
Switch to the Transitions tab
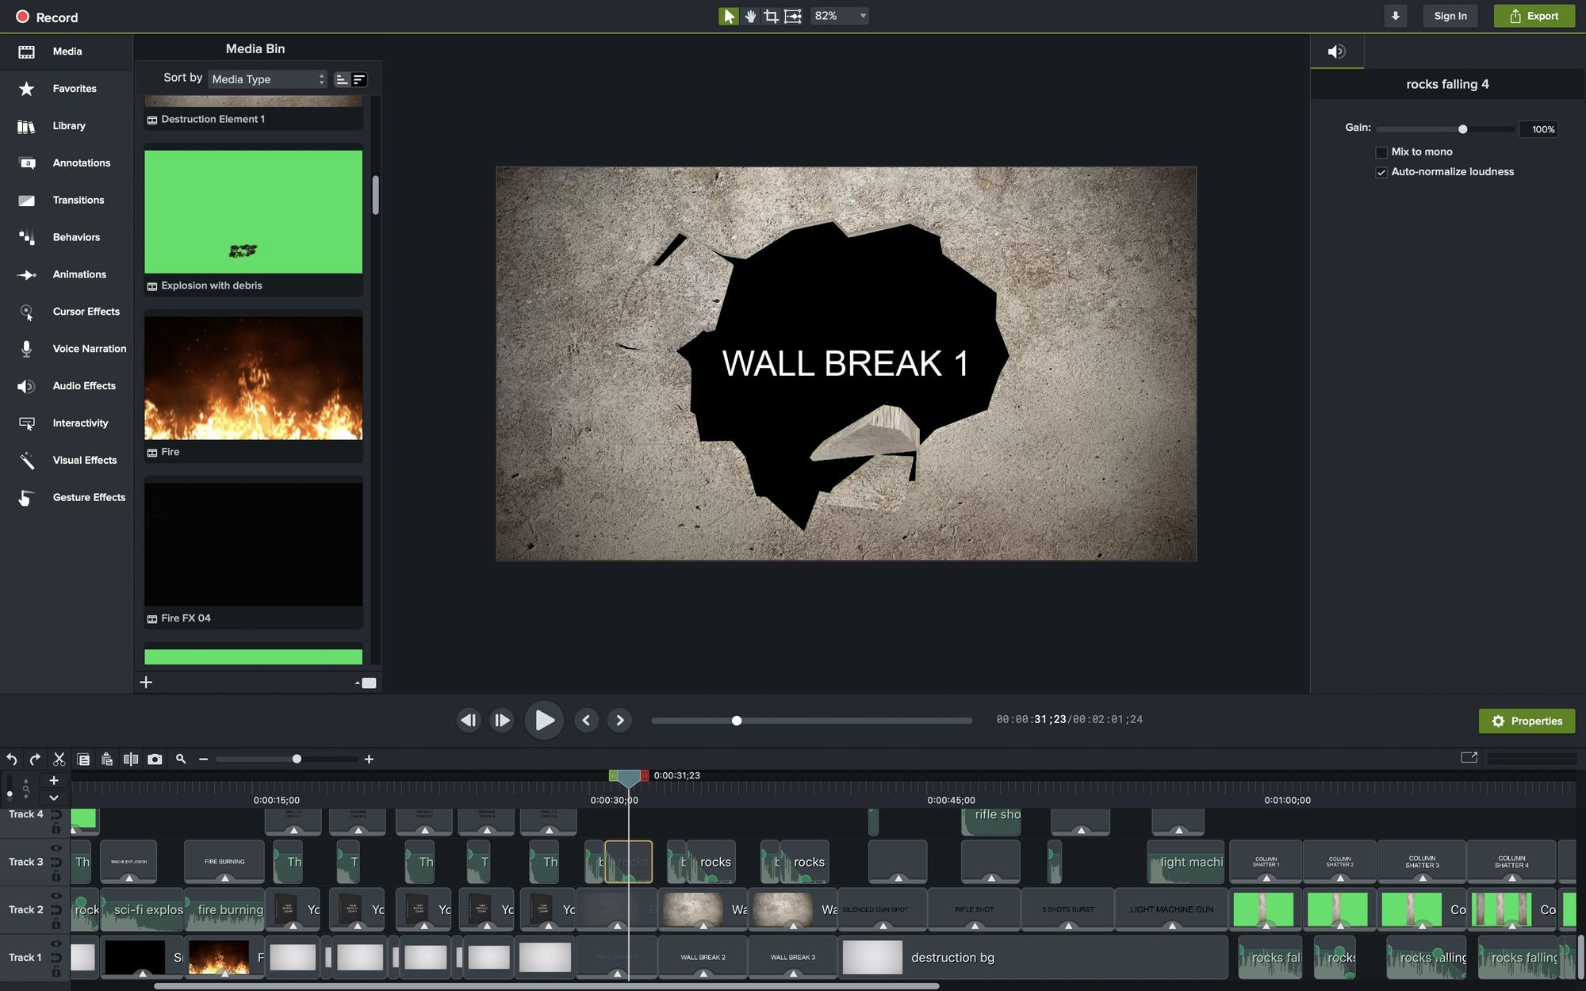67,201
